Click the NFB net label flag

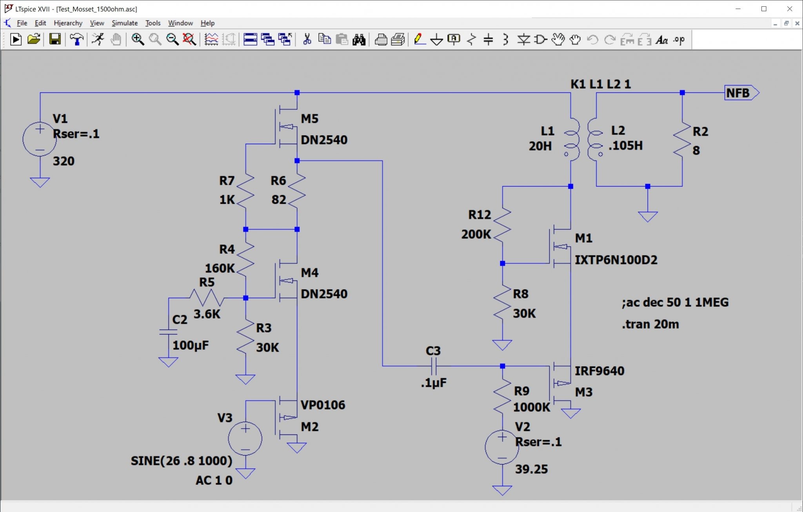pos(741,93)
